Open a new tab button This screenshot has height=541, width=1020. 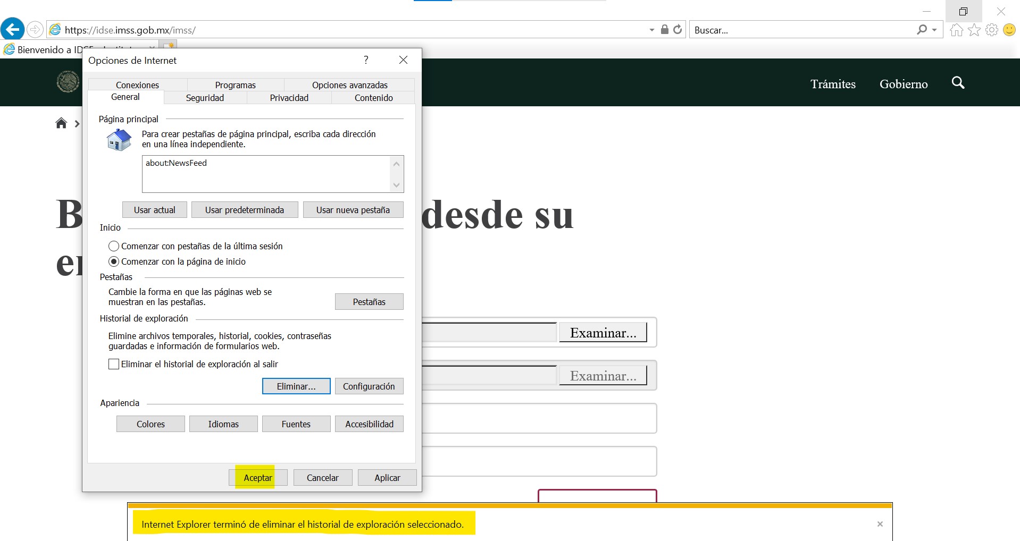coord(170,45)
